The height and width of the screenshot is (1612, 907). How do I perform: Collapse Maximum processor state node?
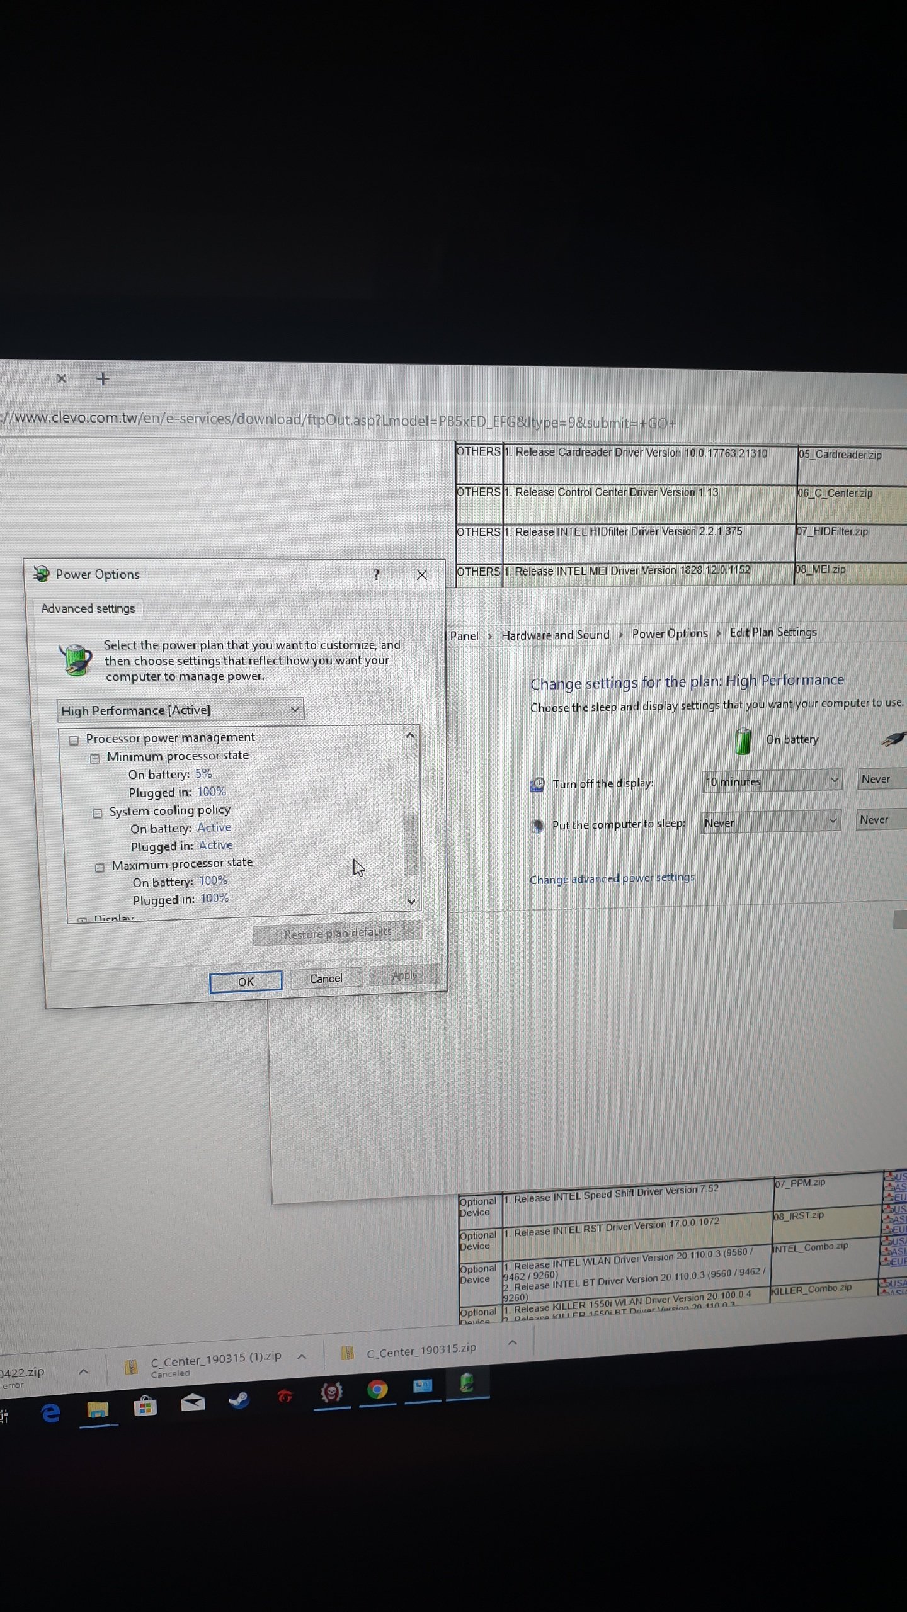(100, 868)
